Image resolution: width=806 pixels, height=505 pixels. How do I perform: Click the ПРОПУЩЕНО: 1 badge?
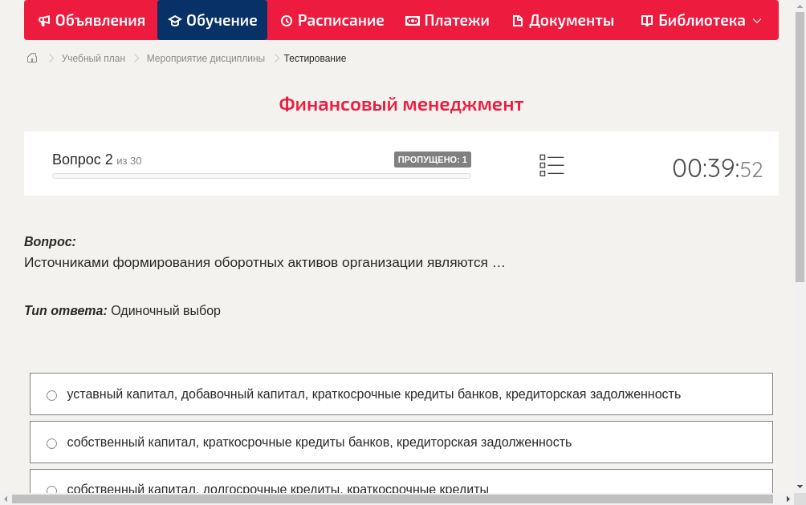click(x=432, y=159)
